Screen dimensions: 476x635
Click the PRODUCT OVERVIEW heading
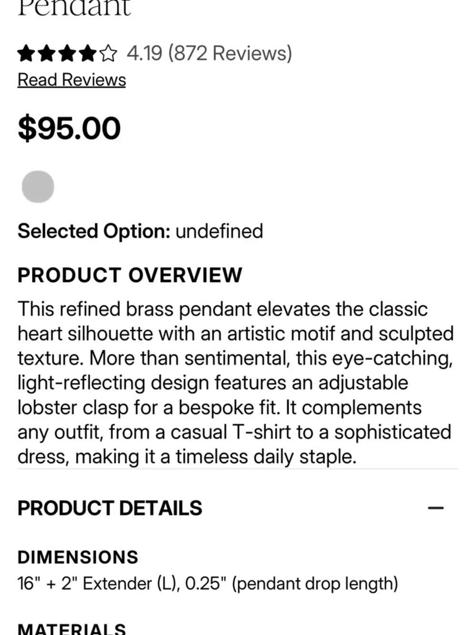(x=130, y=275)
